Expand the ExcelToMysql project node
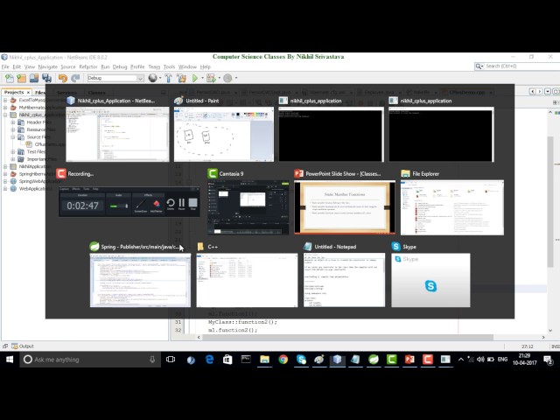 click(x=5, y=100)
